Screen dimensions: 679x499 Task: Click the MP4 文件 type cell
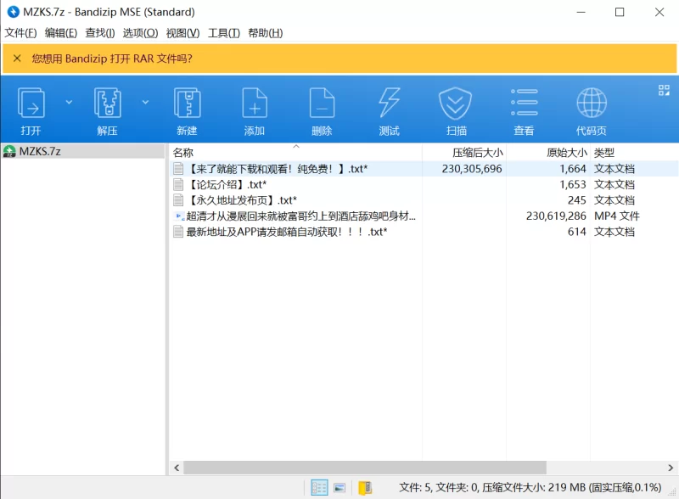(617, 216)
